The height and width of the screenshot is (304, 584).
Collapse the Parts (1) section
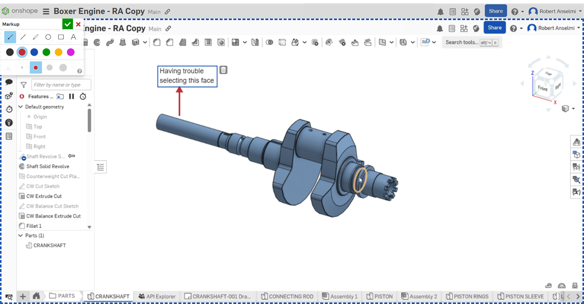21,236
